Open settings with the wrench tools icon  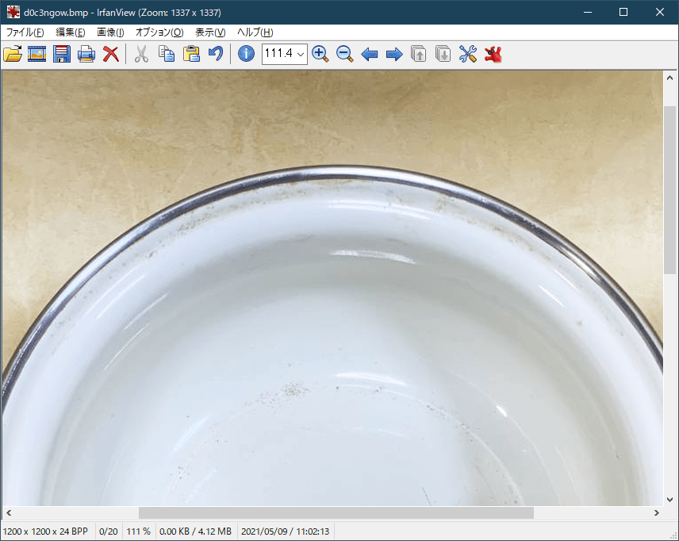pyautogui.click(x=468, y=54)
